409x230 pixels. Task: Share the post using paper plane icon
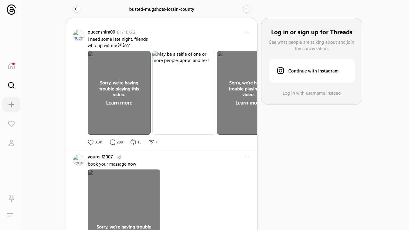pyautogui.click(x=152, y=142)
